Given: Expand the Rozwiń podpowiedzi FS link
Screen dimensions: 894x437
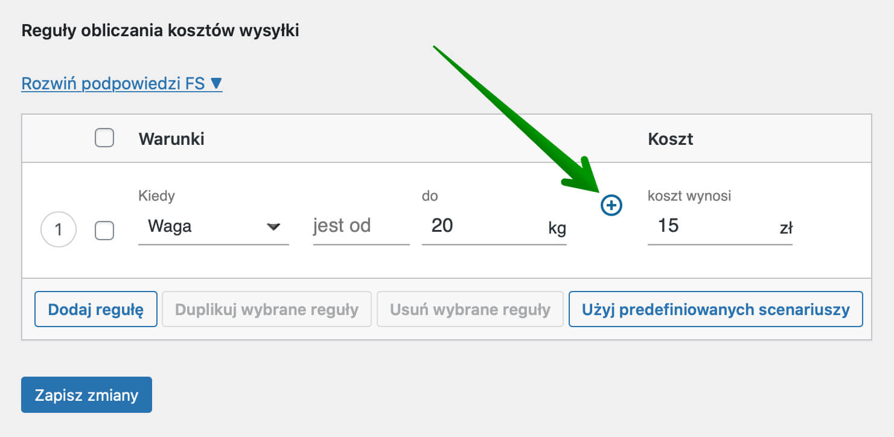Looking at the screenshot, I should [122, 83].
